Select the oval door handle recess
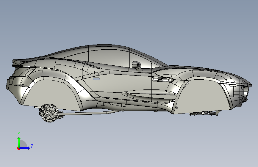This screenshot has height=167, width=258. 96,79
